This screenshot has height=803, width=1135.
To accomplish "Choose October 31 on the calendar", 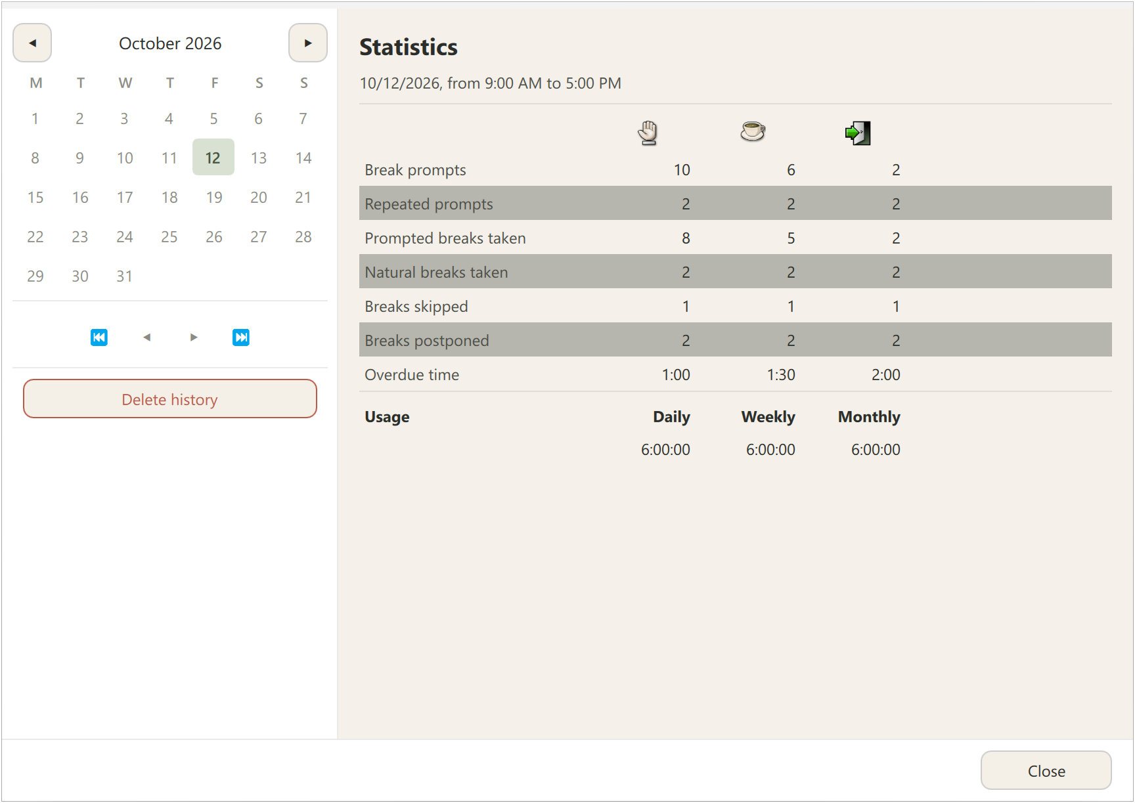I will pos(125,276).
